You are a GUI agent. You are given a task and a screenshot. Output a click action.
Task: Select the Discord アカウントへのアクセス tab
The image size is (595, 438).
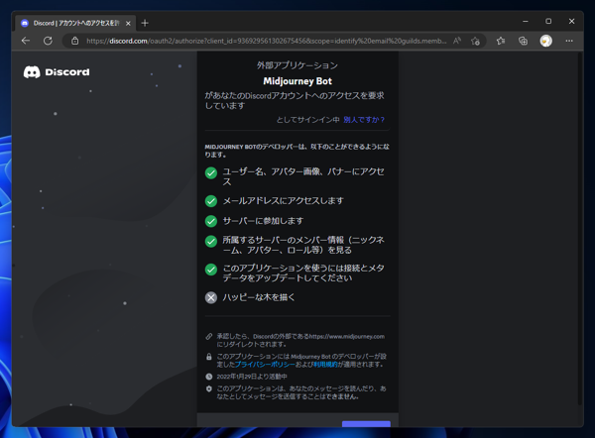click(x=75, y=23)
